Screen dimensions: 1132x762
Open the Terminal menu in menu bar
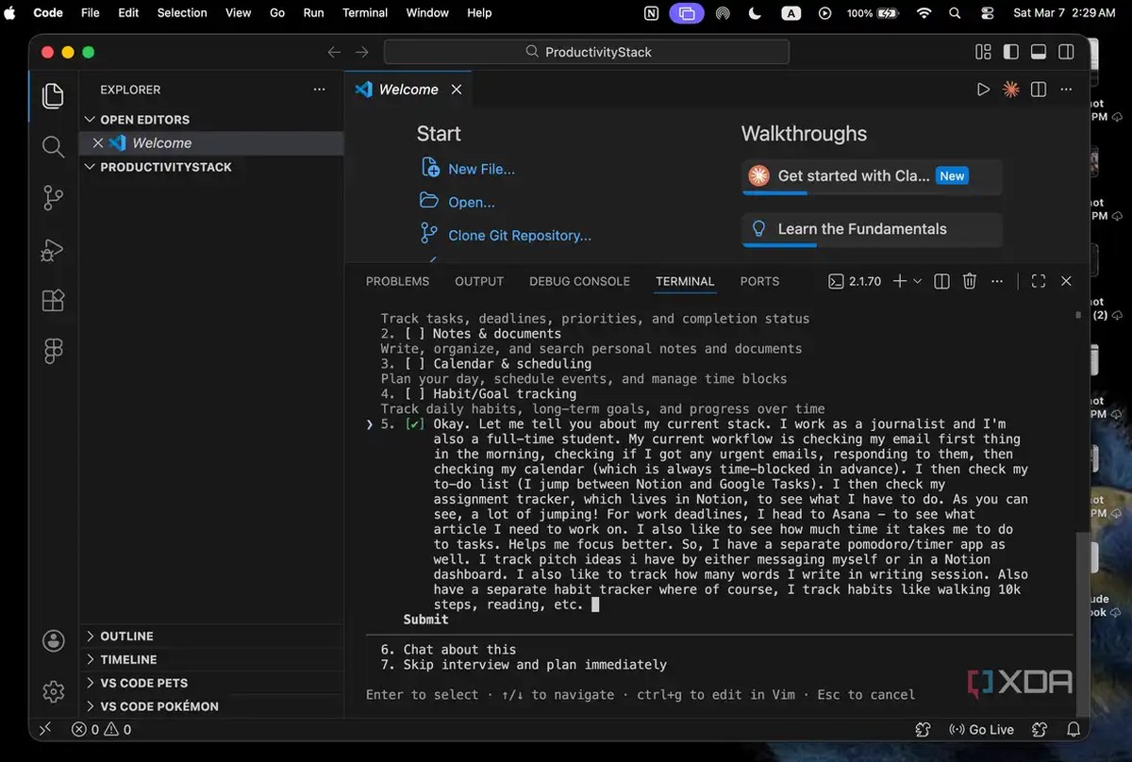pos(365,13)
